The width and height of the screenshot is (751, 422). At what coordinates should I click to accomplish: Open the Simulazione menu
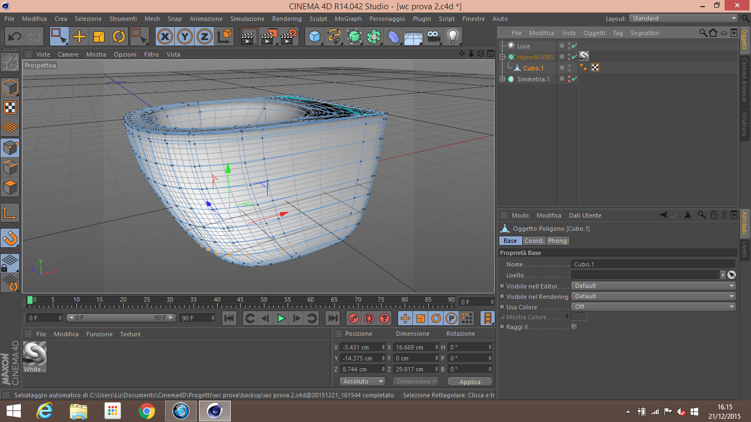[247, 19]
